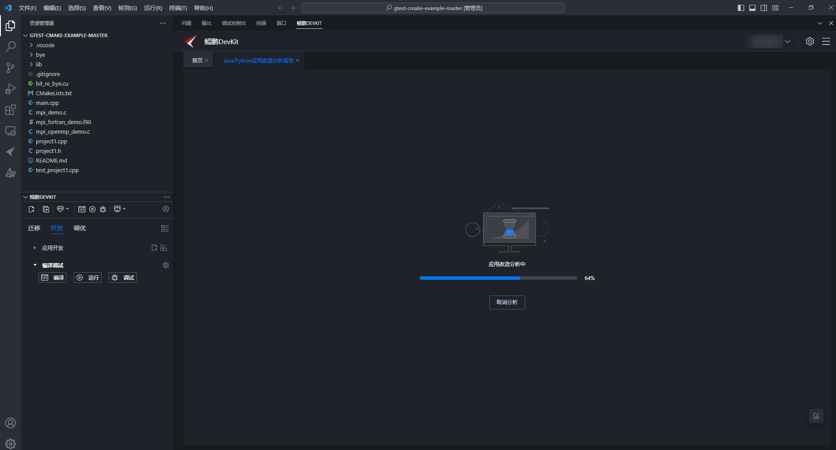Click the new project file icon in DevKit toolbar
The height and width of the screenshot is (450, 836).
coord(32,209)
